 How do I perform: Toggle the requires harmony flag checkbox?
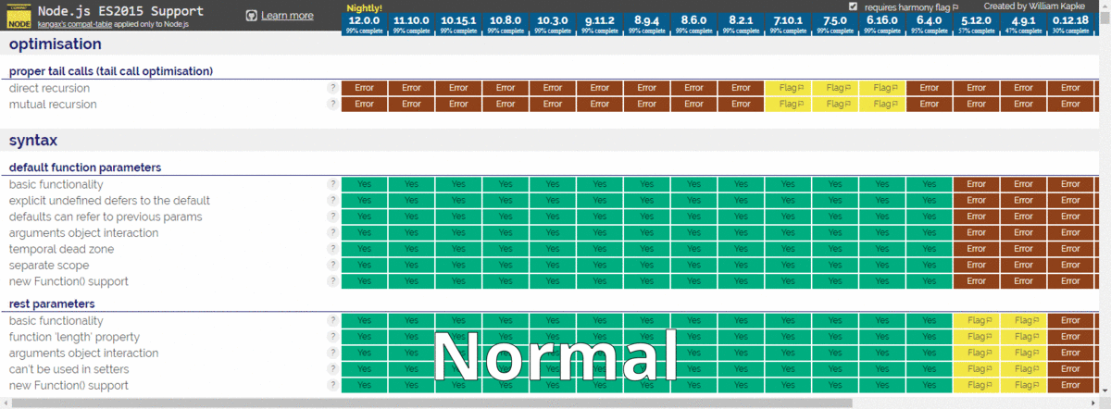[853, 6]
